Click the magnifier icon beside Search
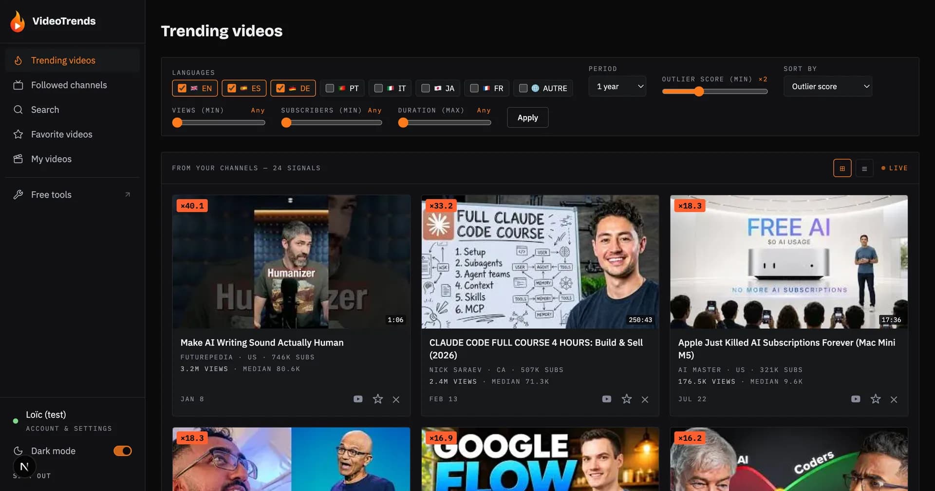 18,109
